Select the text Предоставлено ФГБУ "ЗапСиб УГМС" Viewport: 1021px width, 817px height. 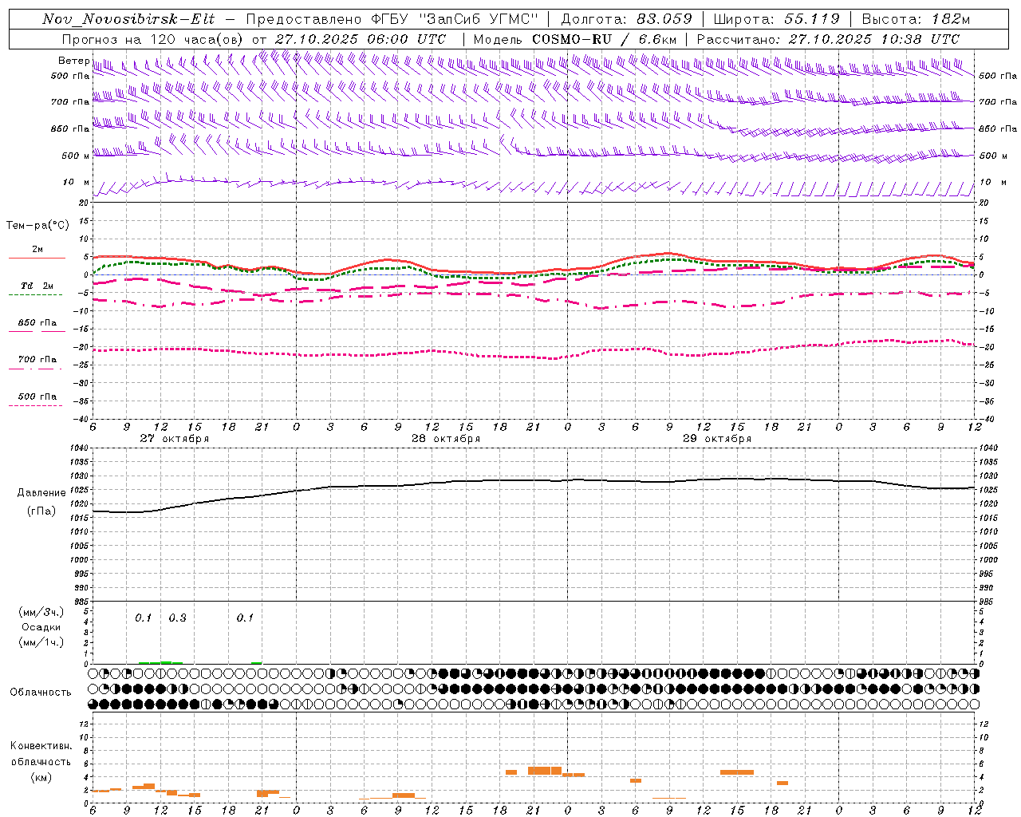(392, 19)
